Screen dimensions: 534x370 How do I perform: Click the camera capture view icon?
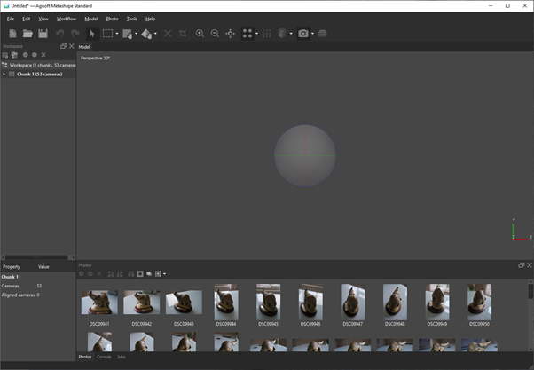(x=303, y=34)
